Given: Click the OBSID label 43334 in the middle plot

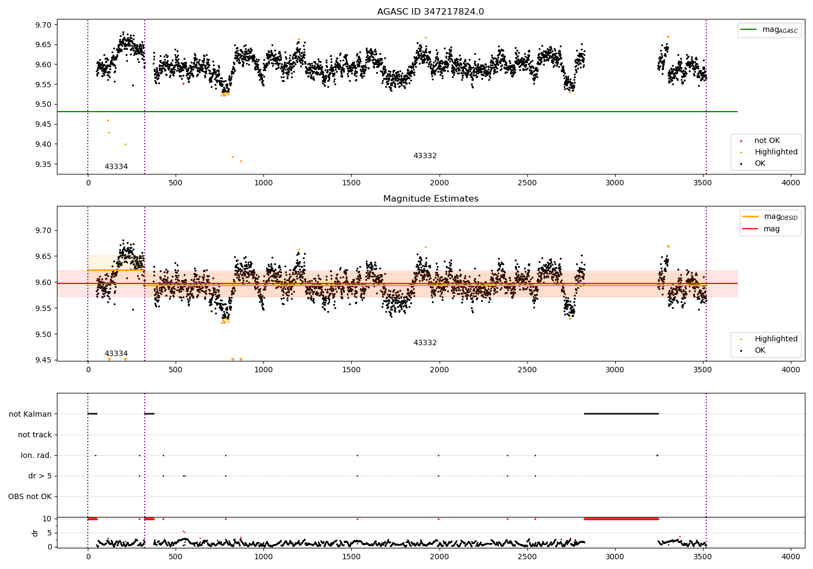Looking at the screenshot, I should [116, 354].
